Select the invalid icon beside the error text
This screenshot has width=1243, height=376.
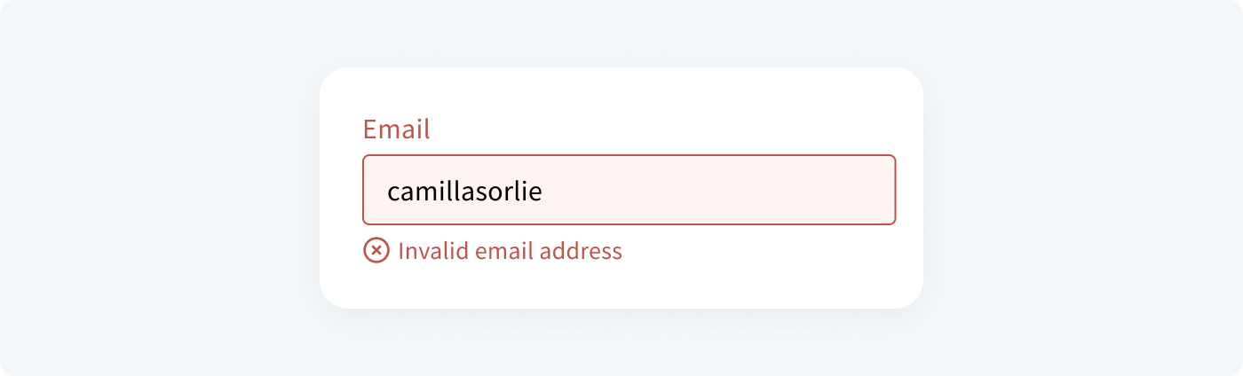click(376, 251)
